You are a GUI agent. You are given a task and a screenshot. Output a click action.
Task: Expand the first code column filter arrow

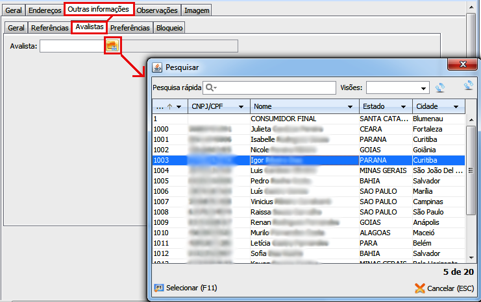point(179,106)
